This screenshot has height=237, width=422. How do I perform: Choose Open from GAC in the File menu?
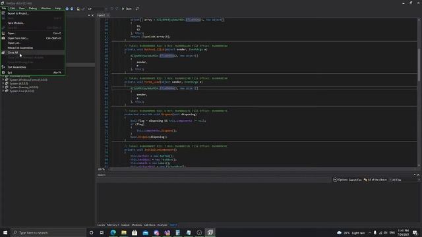pyautogui.click(x=32, y=38)
